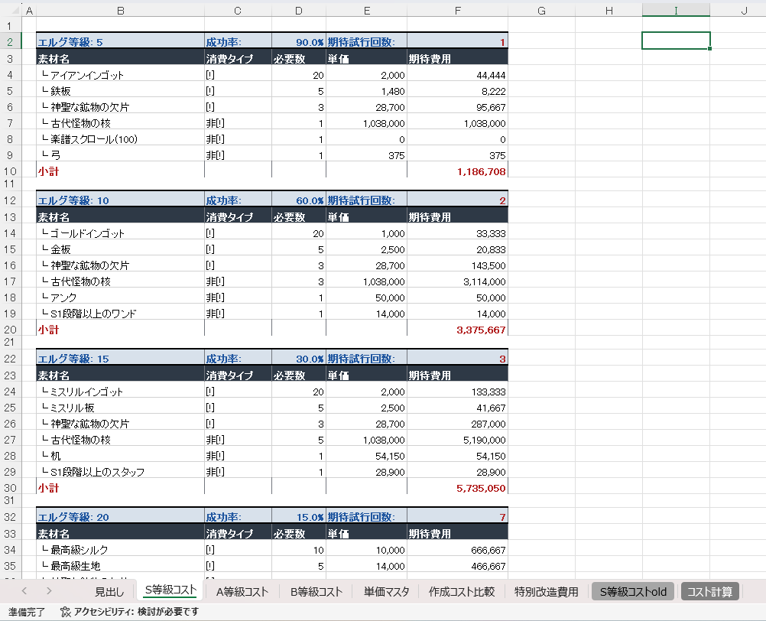Select cell エルグ等級: 5
The image size is (766, 621).
click(120, 42)
